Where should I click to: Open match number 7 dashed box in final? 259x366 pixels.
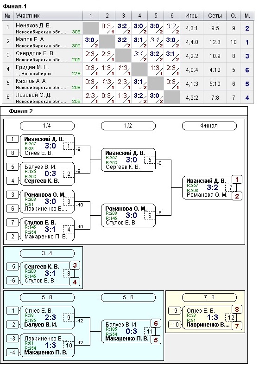[x=231, y=188]
